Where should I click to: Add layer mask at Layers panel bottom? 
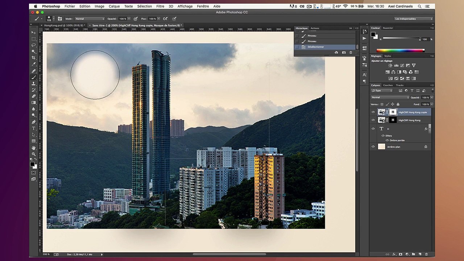[x=401, y=254]
